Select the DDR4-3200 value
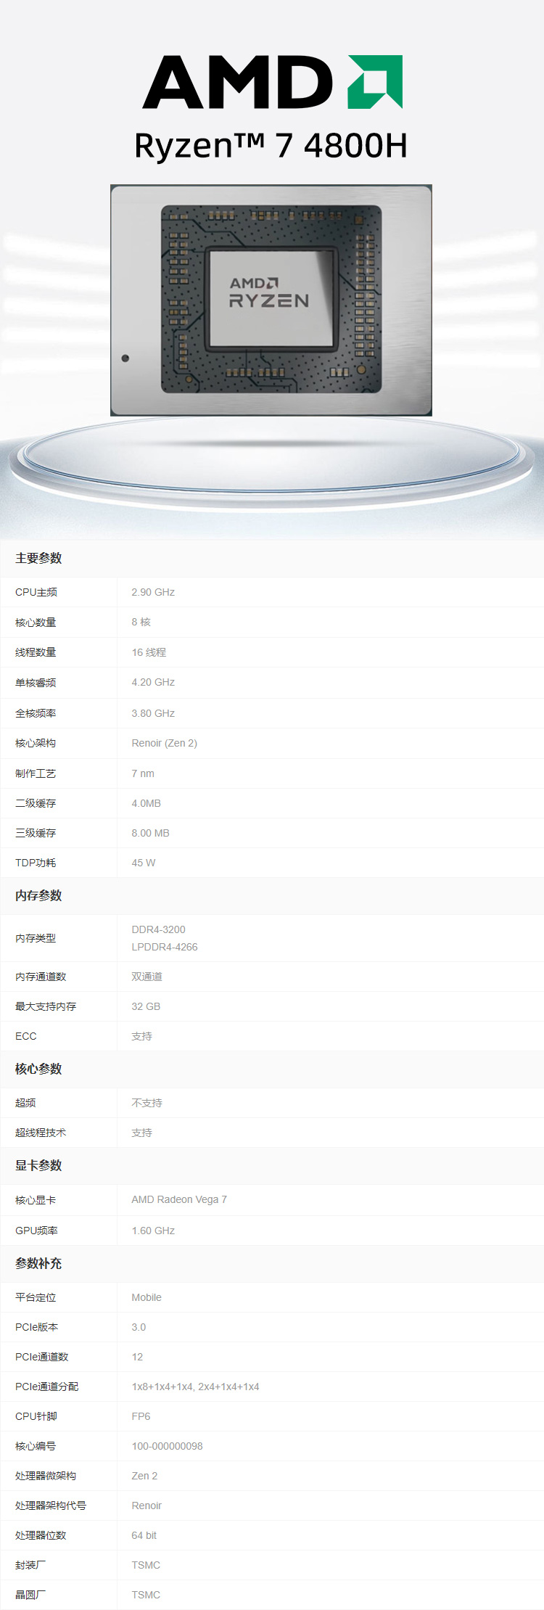544x1610 pixels. [x=158, y=929]
